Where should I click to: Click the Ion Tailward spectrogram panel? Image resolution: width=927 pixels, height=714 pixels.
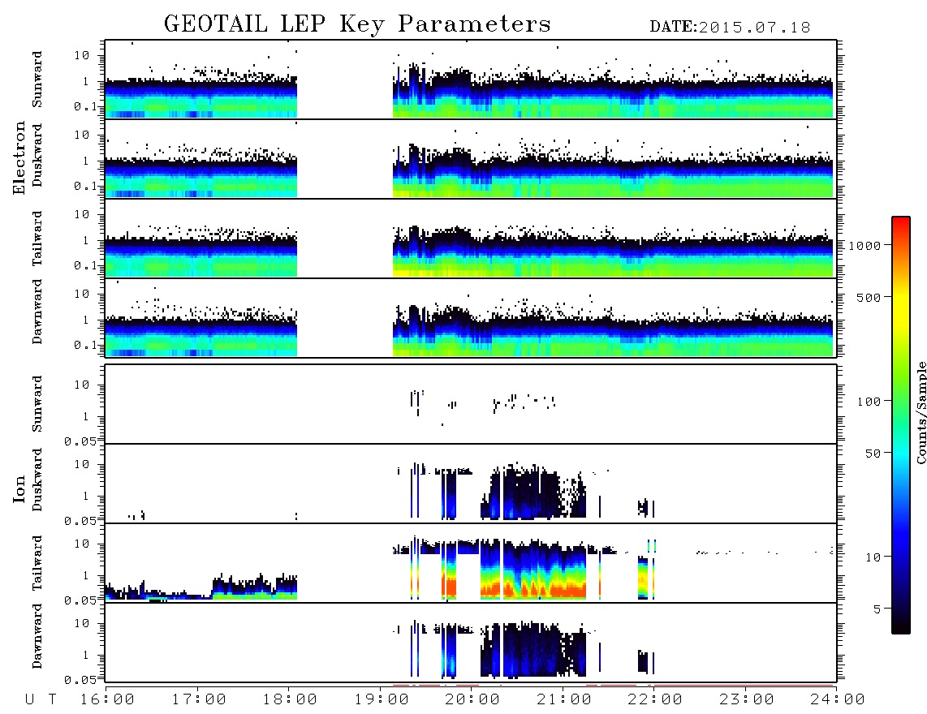[x=471, y=563]
